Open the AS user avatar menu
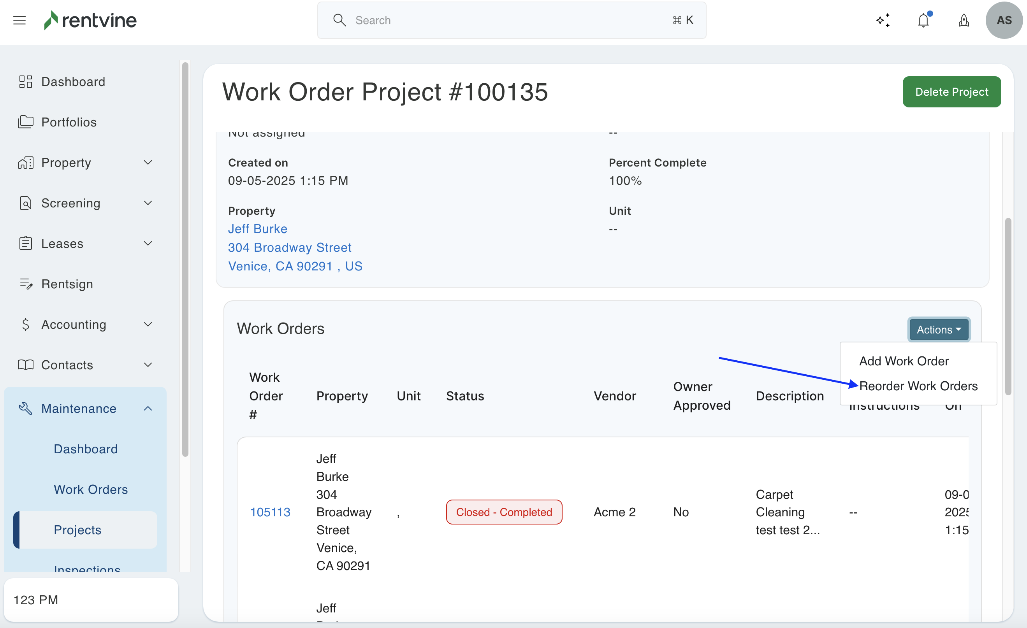Screen dimensions: 1027x628 point(1004,20)
